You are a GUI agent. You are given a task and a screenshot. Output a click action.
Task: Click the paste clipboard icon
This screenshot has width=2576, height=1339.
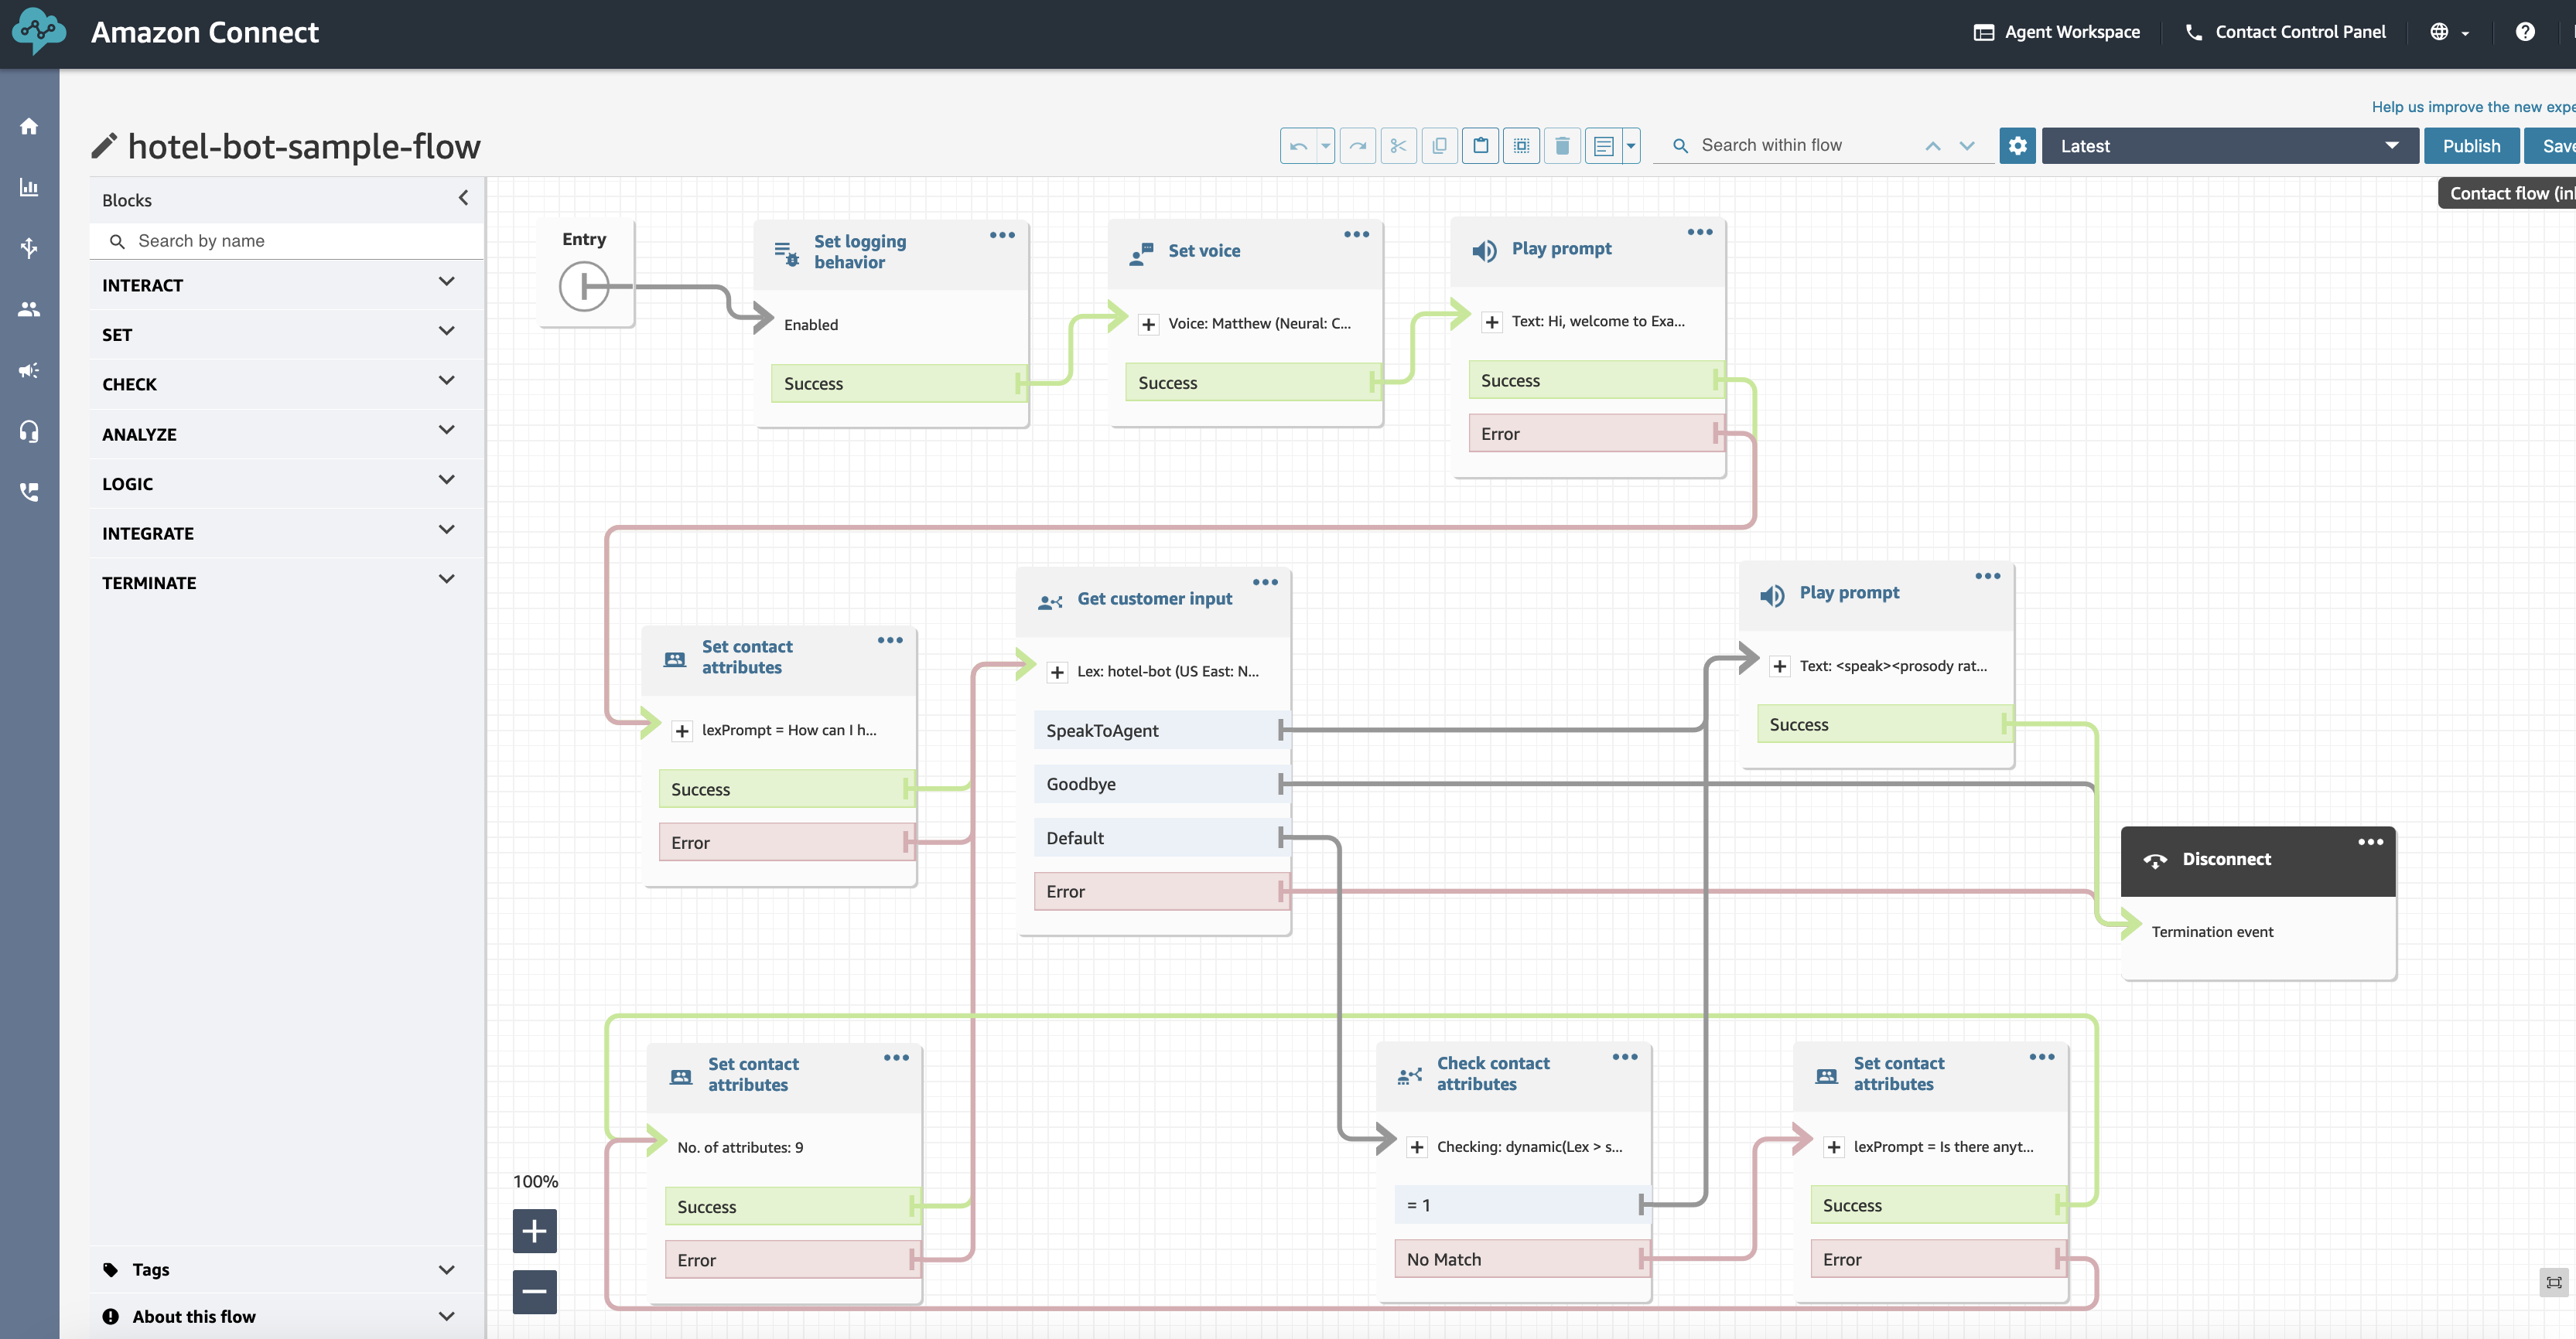(x=1480, y=146)
